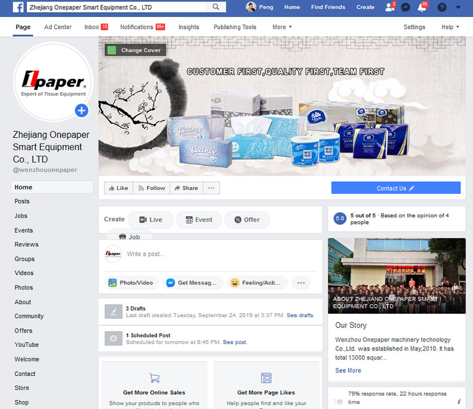
Task: Select Groups in left sidebar
Action: pos(25,259)
